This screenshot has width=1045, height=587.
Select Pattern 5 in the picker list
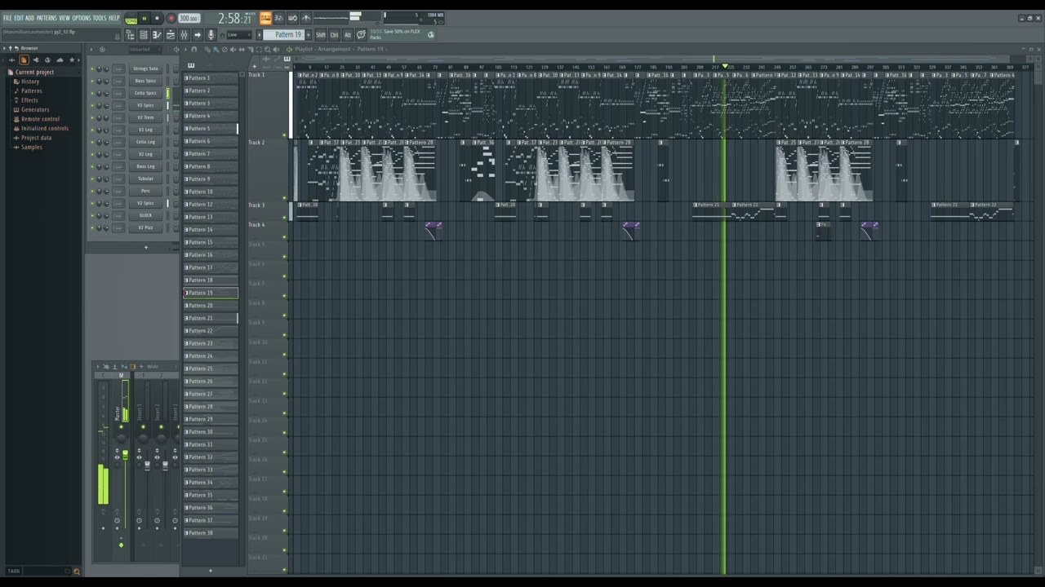pyautogui.click(x=211, y=129)
